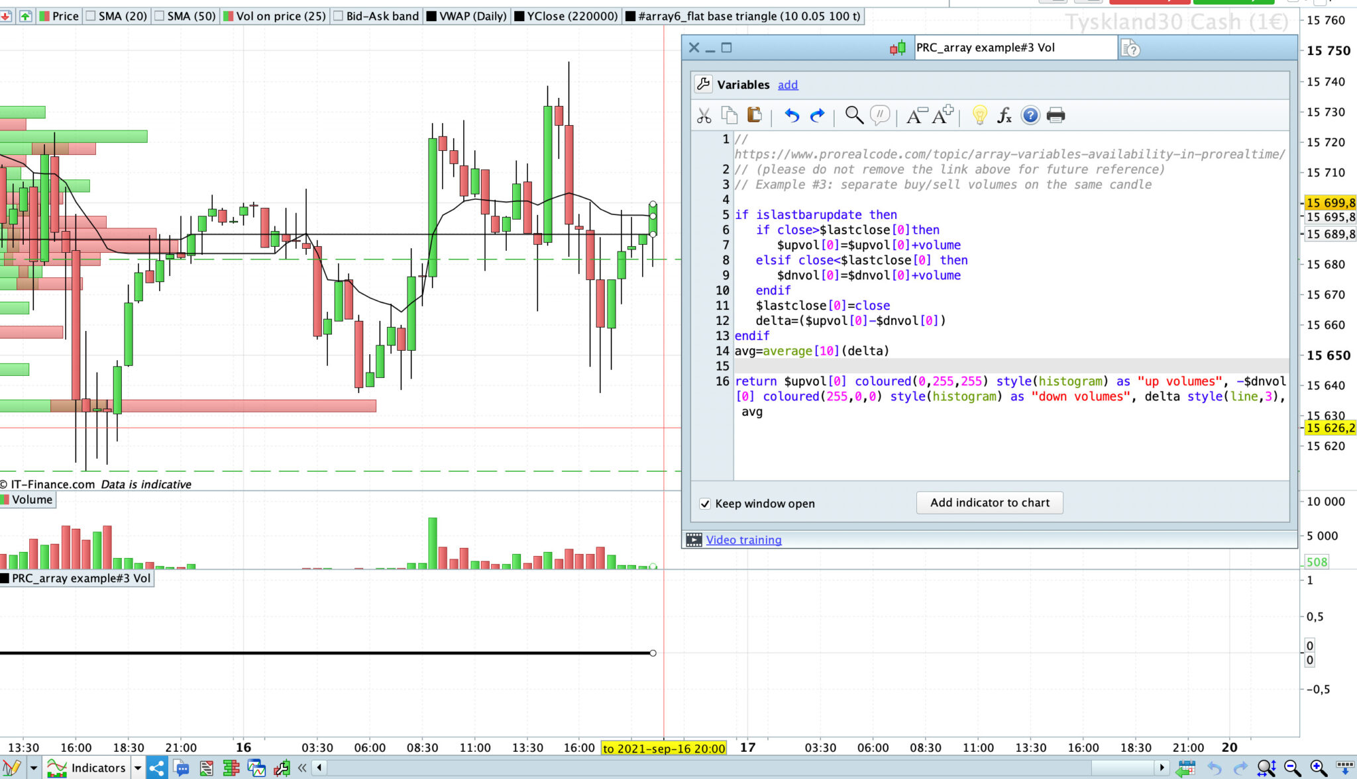The width and height of the screenshot is (1357, 779).
Task: Open the Video training link
Action: pyautogui.click(x=743, y=540)
